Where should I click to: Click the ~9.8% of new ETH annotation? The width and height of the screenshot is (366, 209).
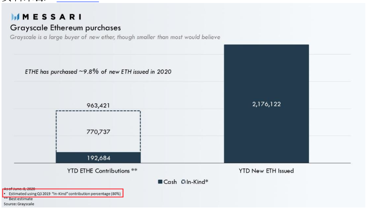pyautogui.click(x=98, y=71)
